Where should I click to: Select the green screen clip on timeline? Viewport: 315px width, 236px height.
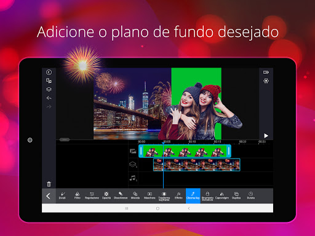click(185, 151)
